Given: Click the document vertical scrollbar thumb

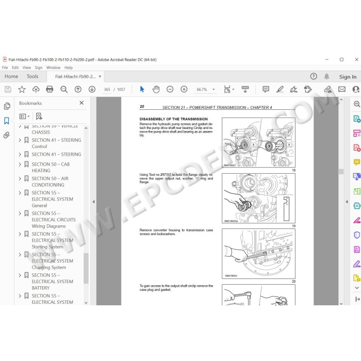Looking at the screenshot, I should 341,171.
